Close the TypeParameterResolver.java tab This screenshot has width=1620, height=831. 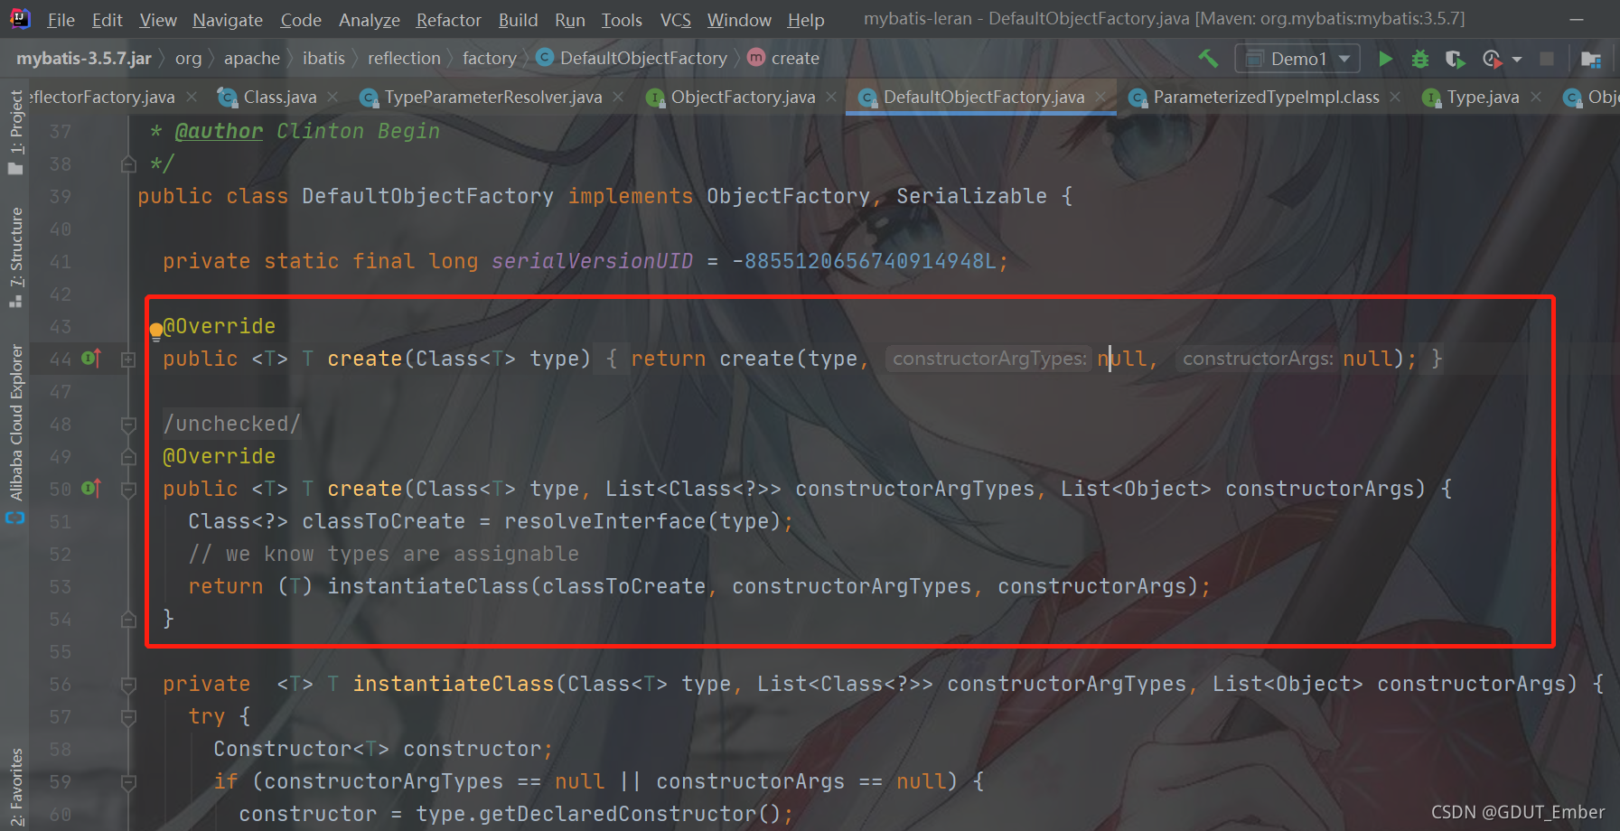coord(618,97)
